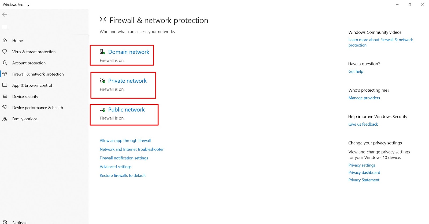Click the back arrow icon
The width and height of the screenshot is (429, 224).
5,15
